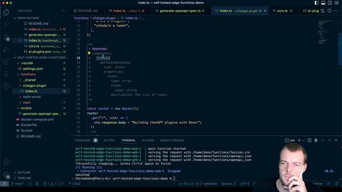This screenshot has height=192, width=342.
Task: Maximize the panel with chevron up
Action: coord(329,140)
